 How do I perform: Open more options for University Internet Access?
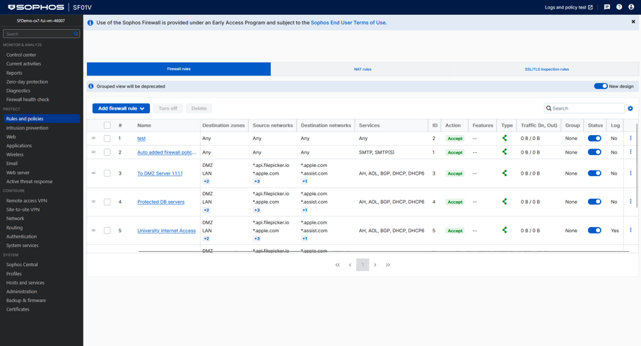630,230
